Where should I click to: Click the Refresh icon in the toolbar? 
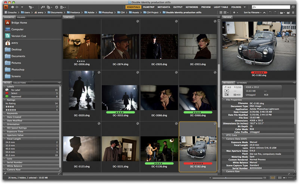point(56,7)
